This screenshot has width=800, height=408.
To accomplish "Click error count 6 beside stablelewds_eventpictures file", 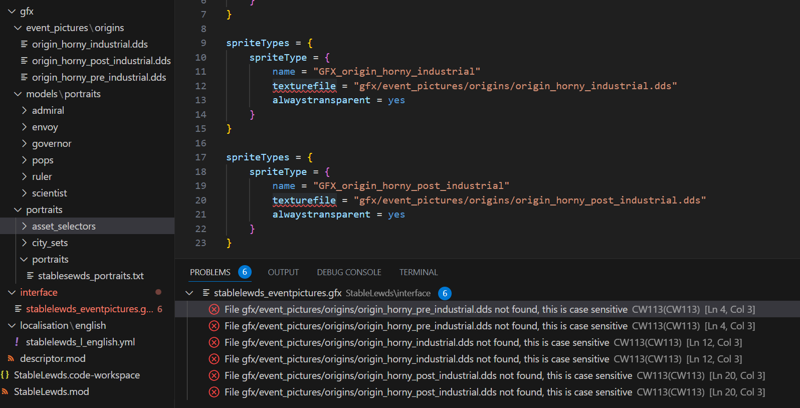I will point(160,309).
